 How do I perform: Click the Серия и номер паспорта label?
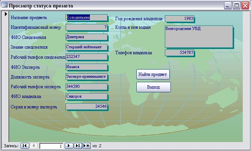pos(34,107)
